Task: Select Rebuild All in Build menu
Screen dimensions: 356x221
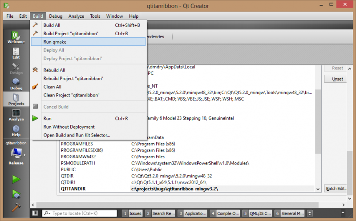Action: [54, 70]
